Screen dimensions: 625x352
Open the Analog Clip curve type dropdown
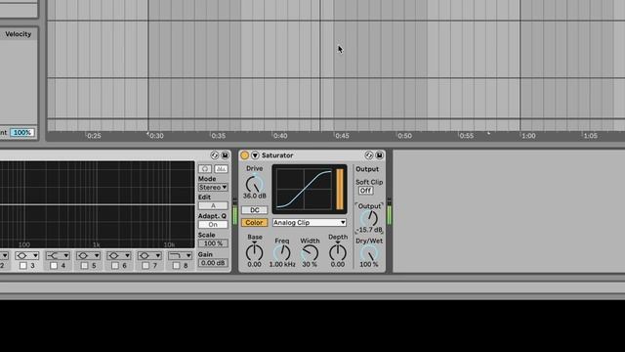tap(310, 222)
